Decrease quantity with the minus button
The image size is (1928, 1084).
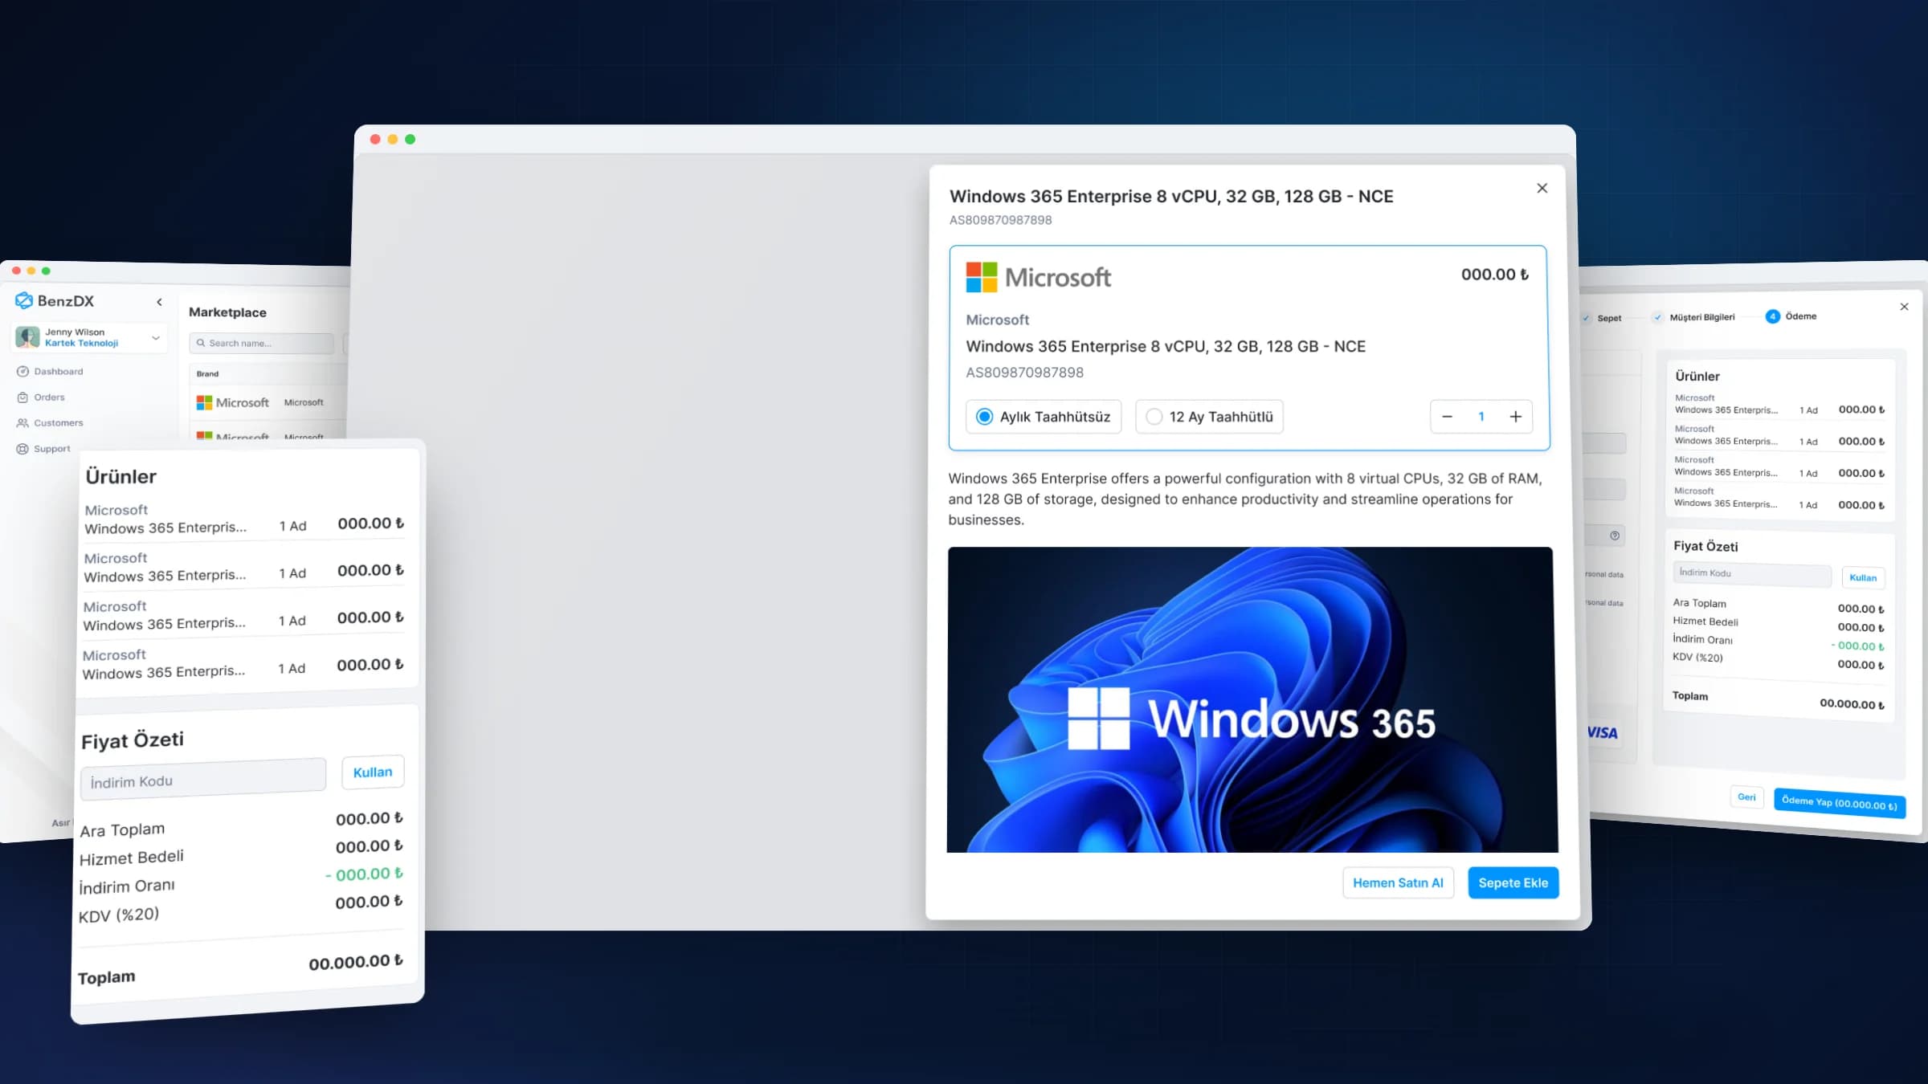click(x=1447, y=417)
